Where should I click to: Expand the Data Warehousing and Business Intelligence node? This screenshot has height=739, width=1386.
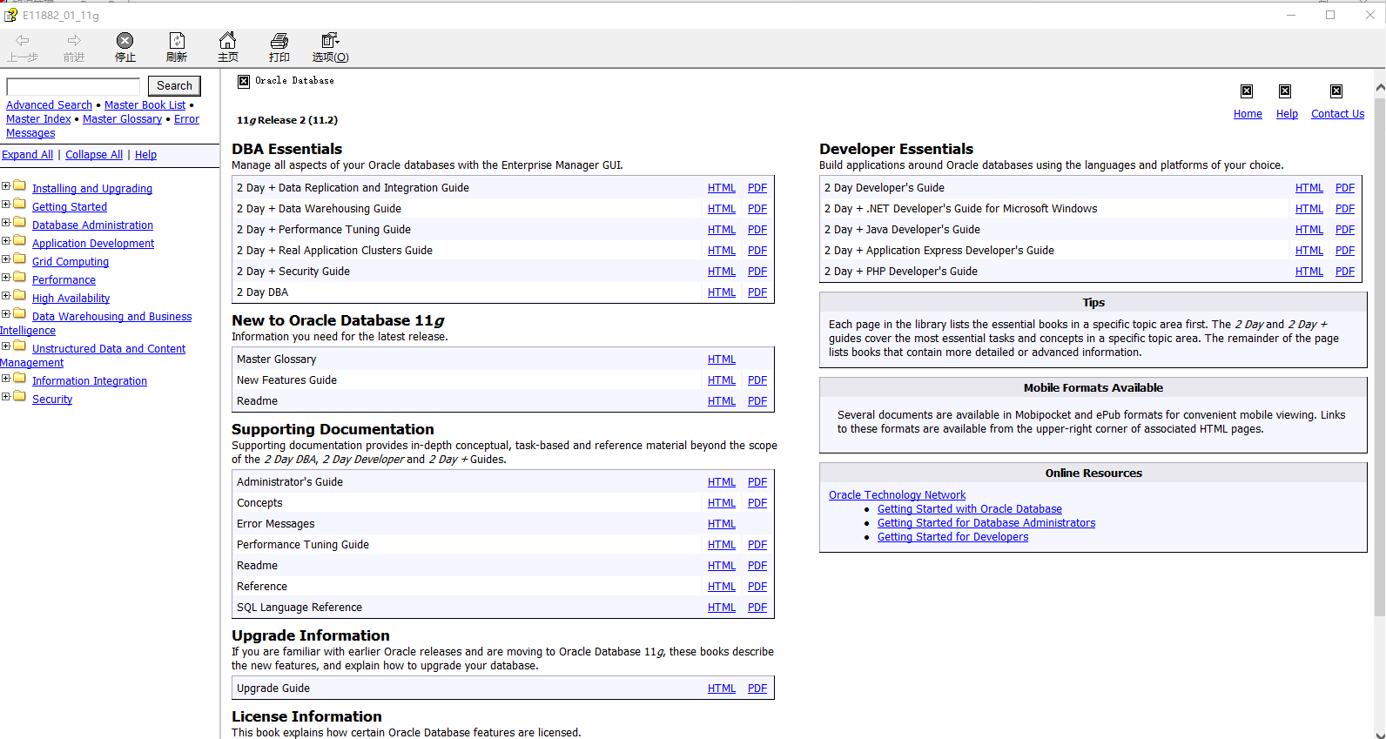[x=5, y=314]
